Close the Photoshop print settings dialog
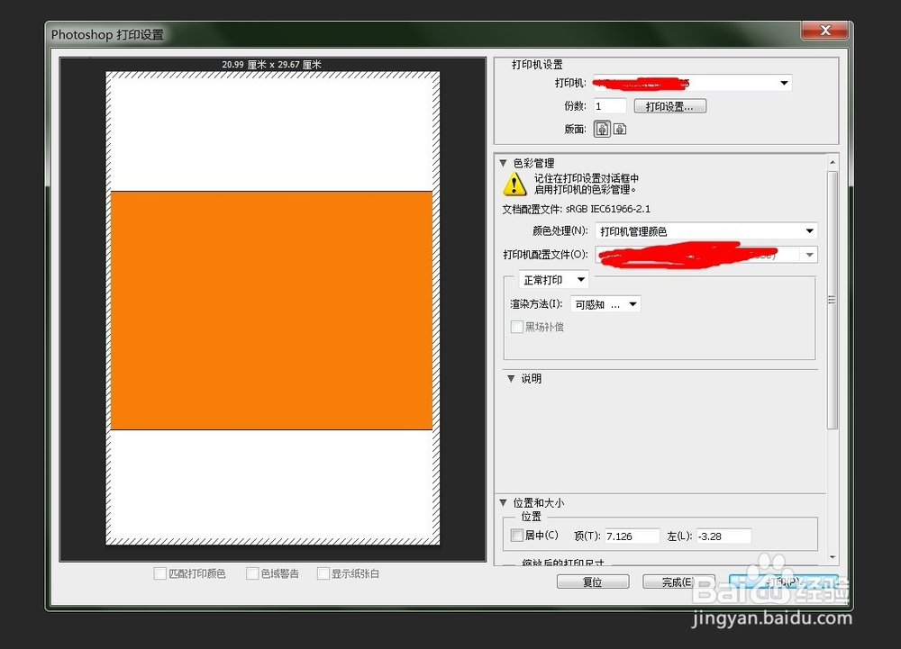901x649 pixels. pos(824,31)
